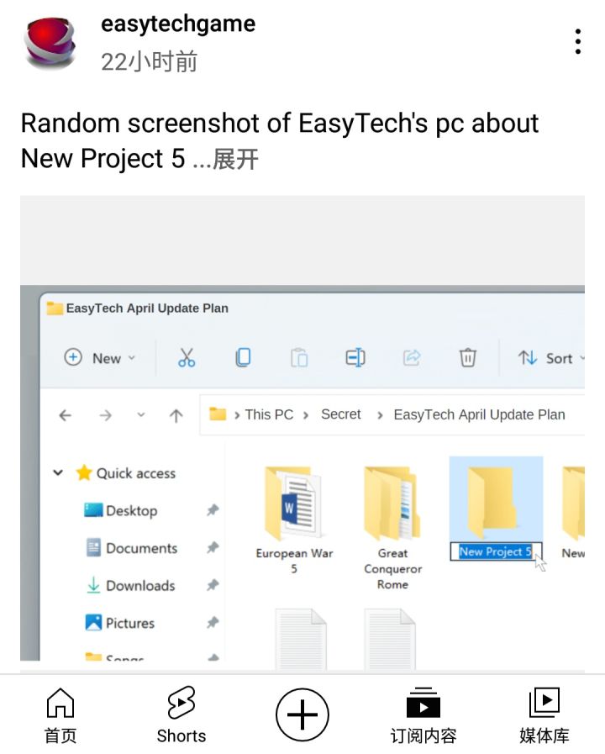The width and height of the screenshot is (605, 754).
Task: Expand post text with 展开
Action: (235, 159)
